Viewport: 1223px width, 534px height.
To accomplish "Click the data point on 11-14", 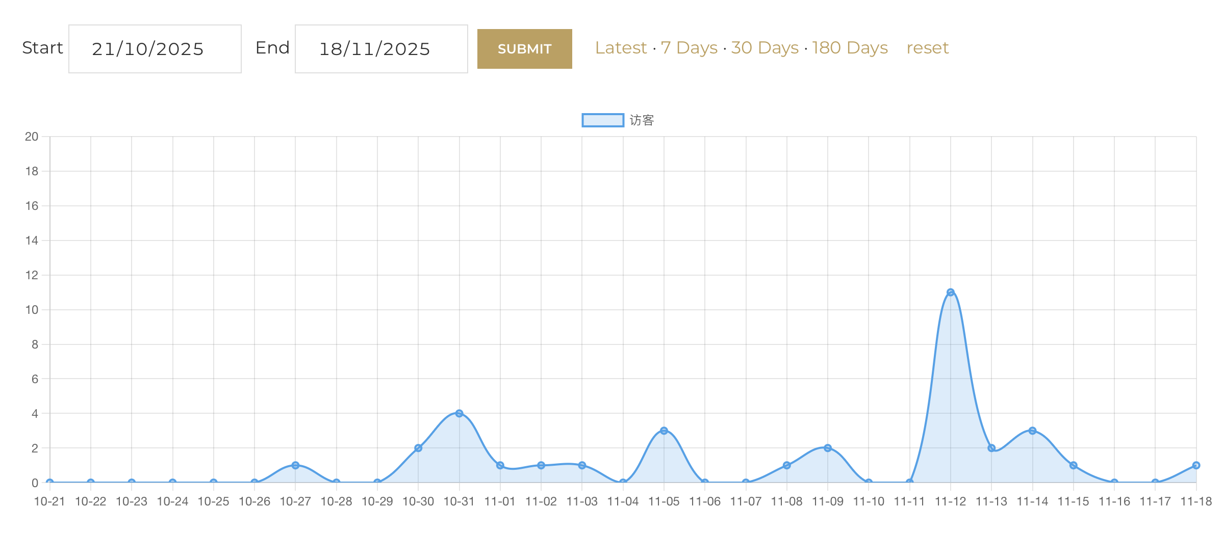I will (1032, 431).
